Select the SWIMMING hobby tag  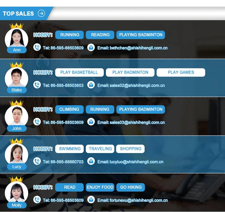pos(70,149)
